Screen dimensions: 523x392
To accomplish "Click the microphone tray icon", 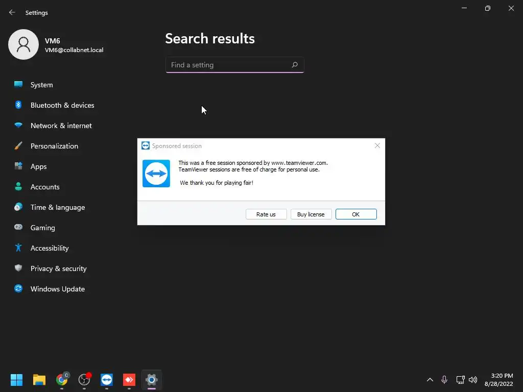I will pyautogui.click(x=444, y=380).
